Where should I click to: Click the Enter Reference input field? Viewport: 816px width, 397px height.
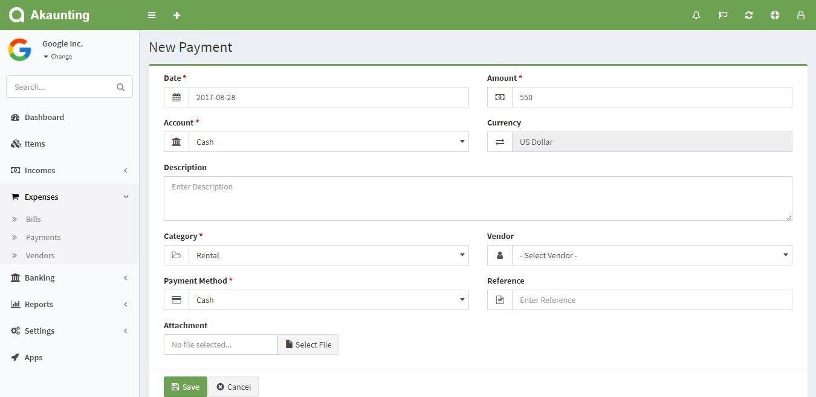[652, 300]
